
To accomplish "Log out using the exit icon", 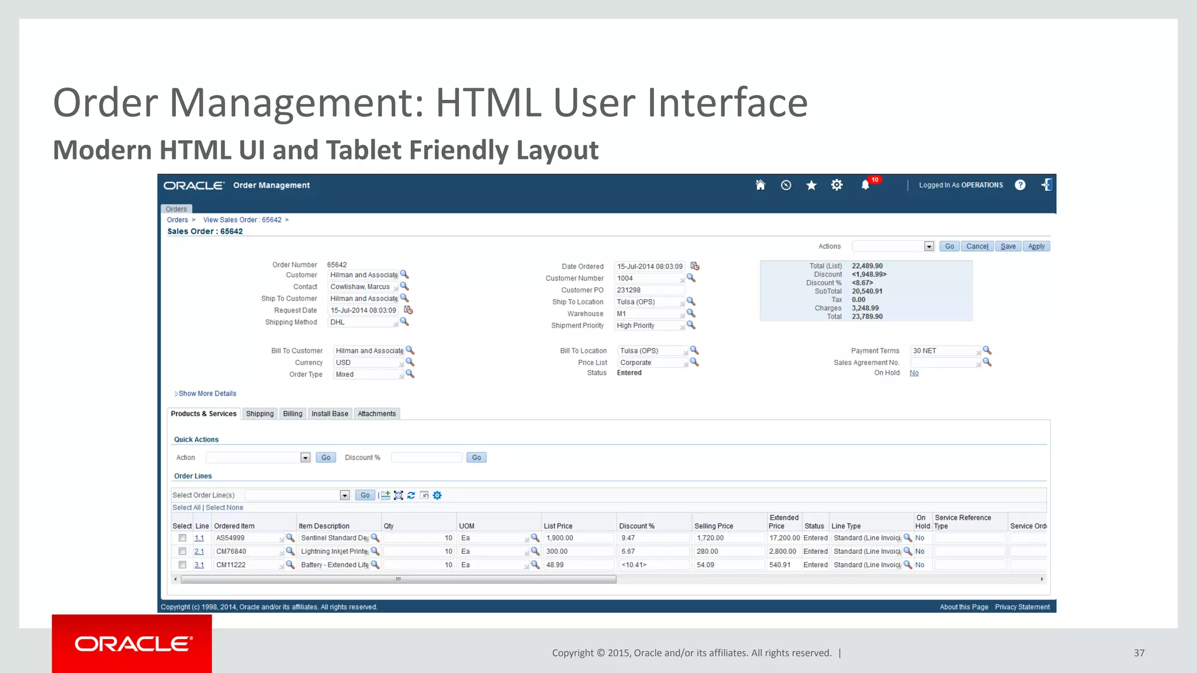I will [x=1046, y=185].
